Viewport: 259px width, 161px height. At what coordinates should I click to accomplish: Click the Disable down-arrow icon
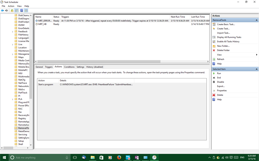(x=214, y=82)
